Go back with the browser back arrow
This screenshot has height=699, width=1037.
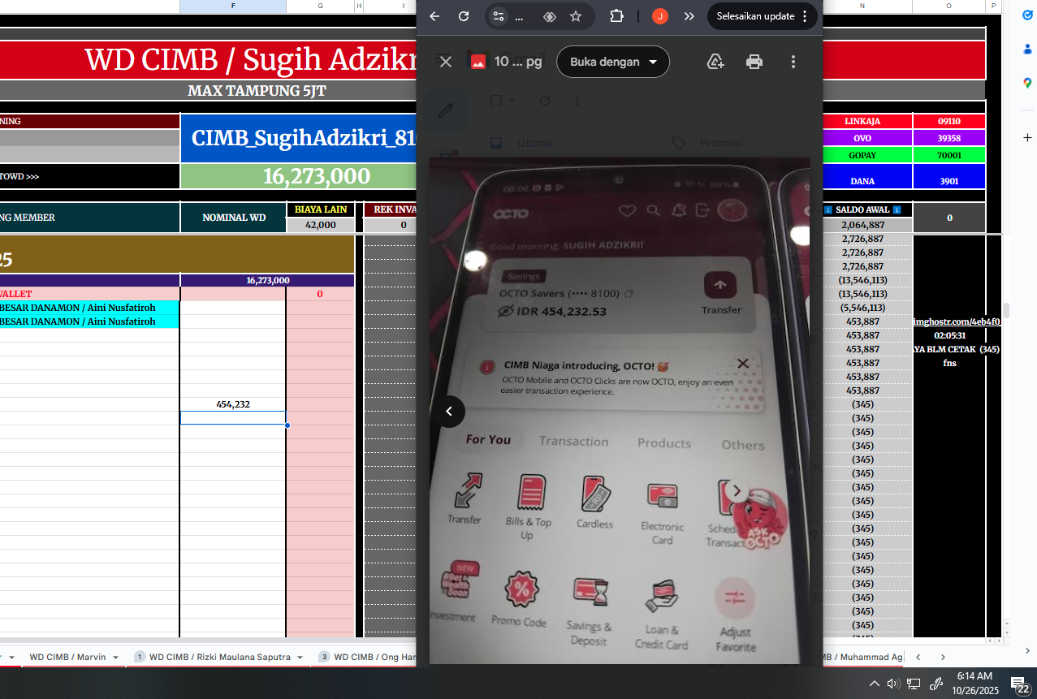point(434,16)
